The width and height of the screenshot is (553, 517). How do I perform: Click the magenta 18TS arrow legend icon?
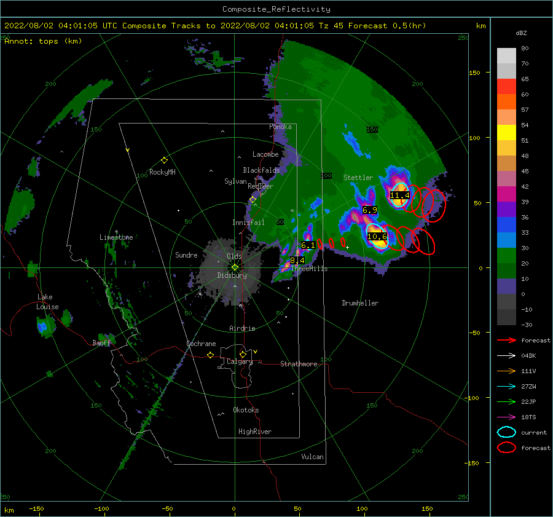coord(506,417)
